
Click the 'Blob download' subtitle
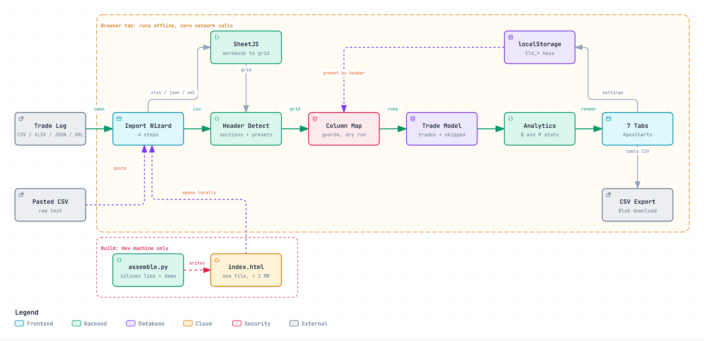(x=638, y=211)
